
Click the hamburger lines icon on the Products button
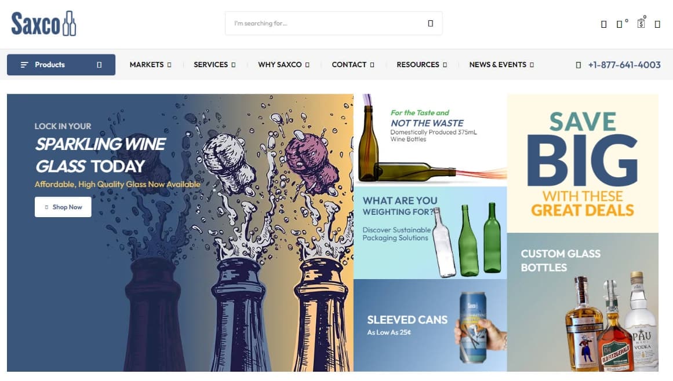24,65
